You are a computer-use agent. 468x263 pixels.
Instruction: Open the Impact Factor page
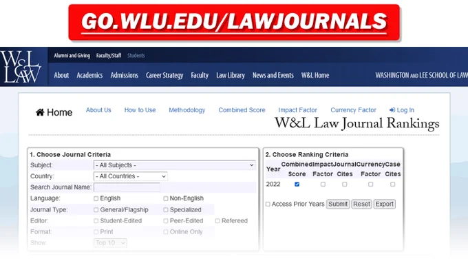(x=297, y=110)
